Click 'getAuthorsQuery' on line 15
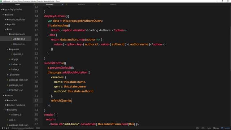231x130 pixels. coord(90,21)
